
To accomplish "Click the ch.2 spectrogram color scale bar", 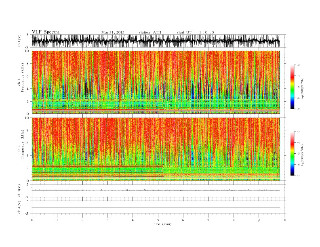I will coord(293,154).
